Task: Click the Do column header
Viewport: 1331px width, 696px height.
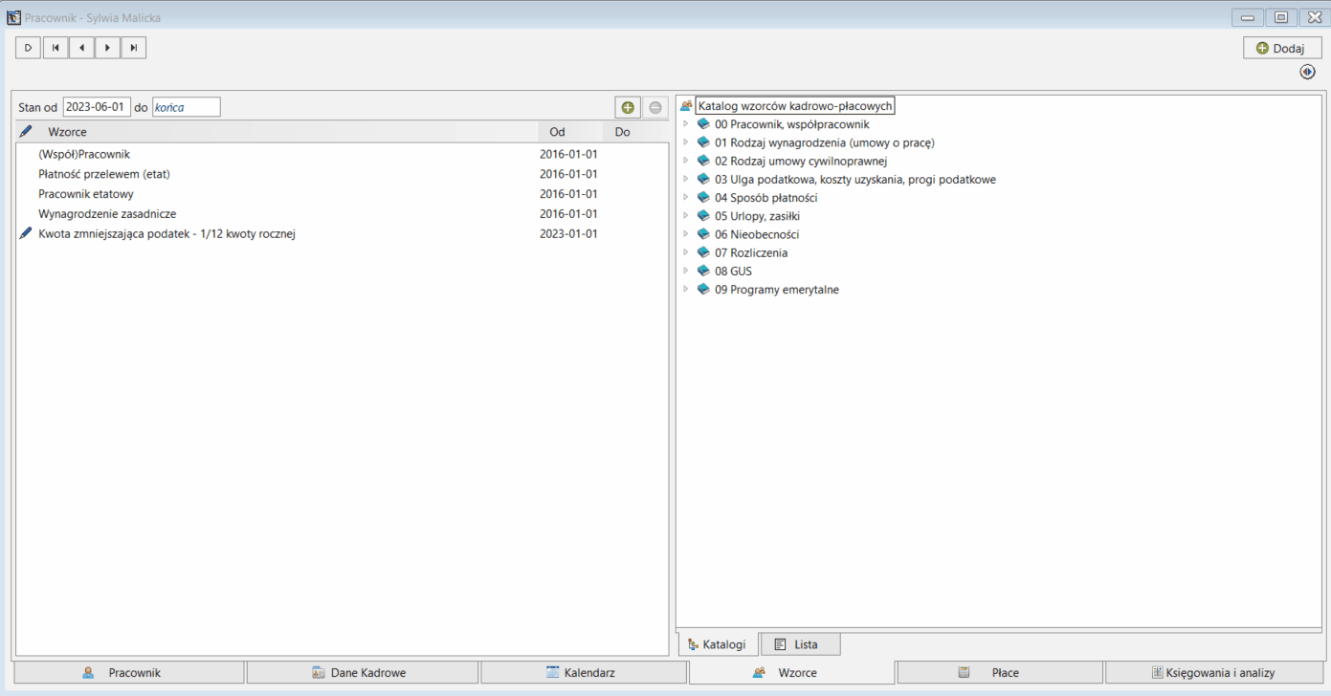Action: (635, 132)
